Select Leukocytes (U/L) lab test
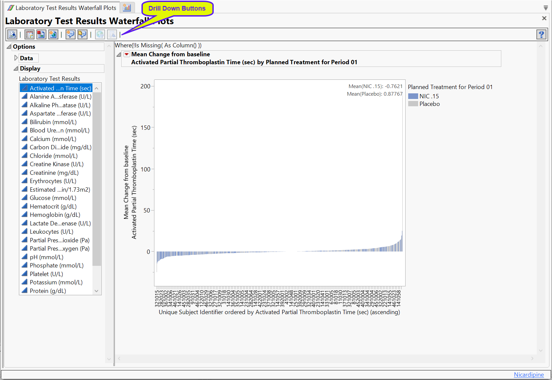The height and width of the screenshot is (380, 552). click(x=56, y=232)
